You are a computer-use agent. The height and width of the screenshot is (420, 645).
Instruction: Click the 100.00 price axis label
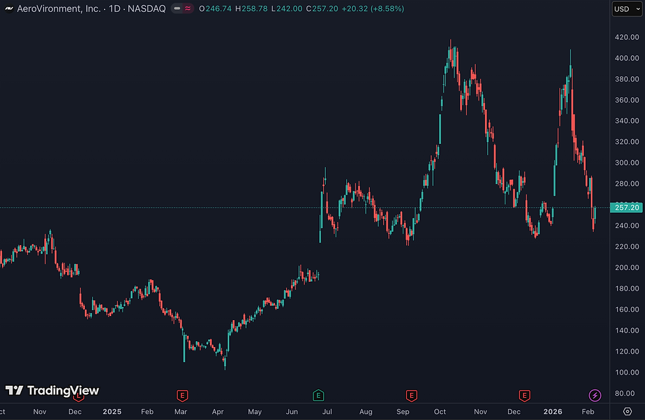(x=627, y=372)
